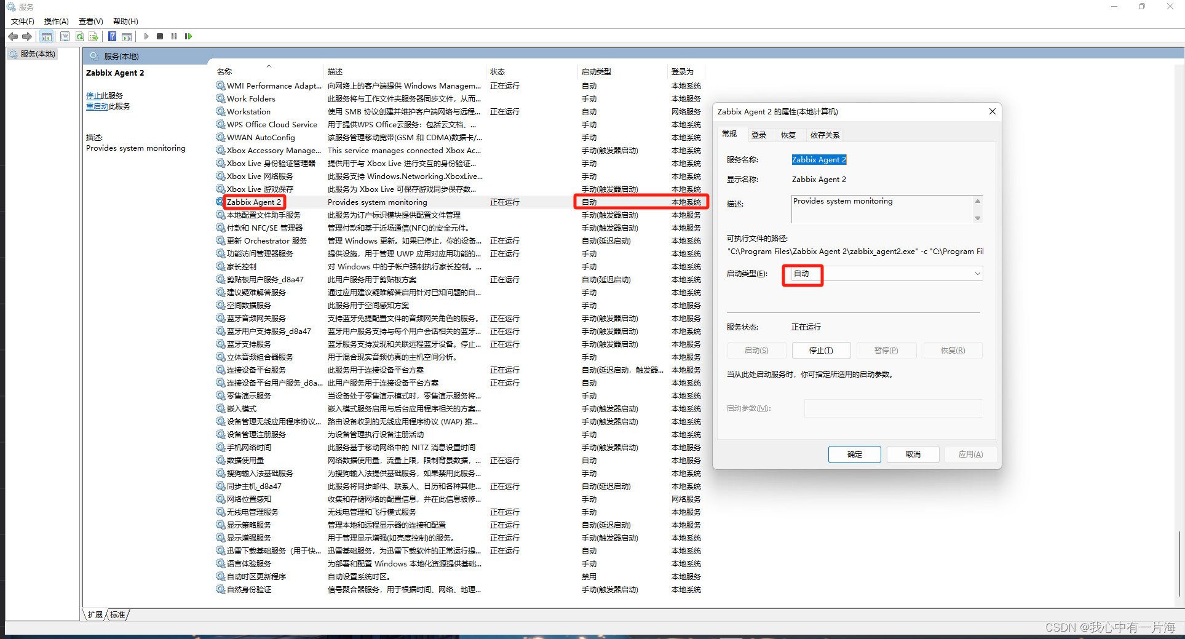The image size is (1185, 639).
Task: Click the 启动参数 input field
Action: pos(894,408)
